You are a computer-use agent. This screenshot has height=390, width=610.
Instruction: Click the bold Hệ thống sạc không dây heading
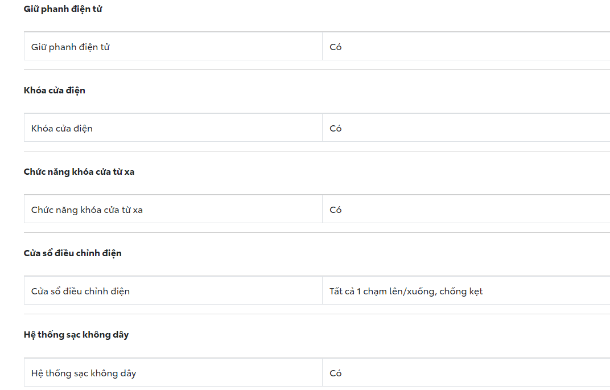click(76, 335)
